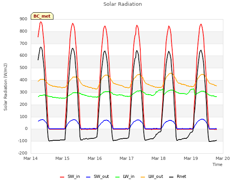Click the Mar 20 x-axis label
Image resolution: width=246 pixels, height=184 pixels.
click(223, 158)
